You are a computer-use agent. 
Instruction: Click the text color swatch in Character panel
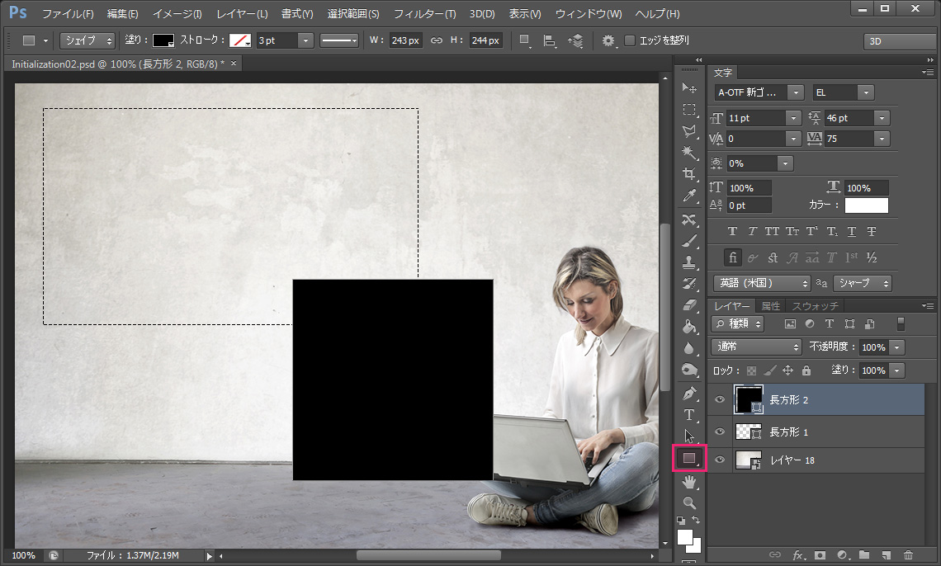[866, 205]
